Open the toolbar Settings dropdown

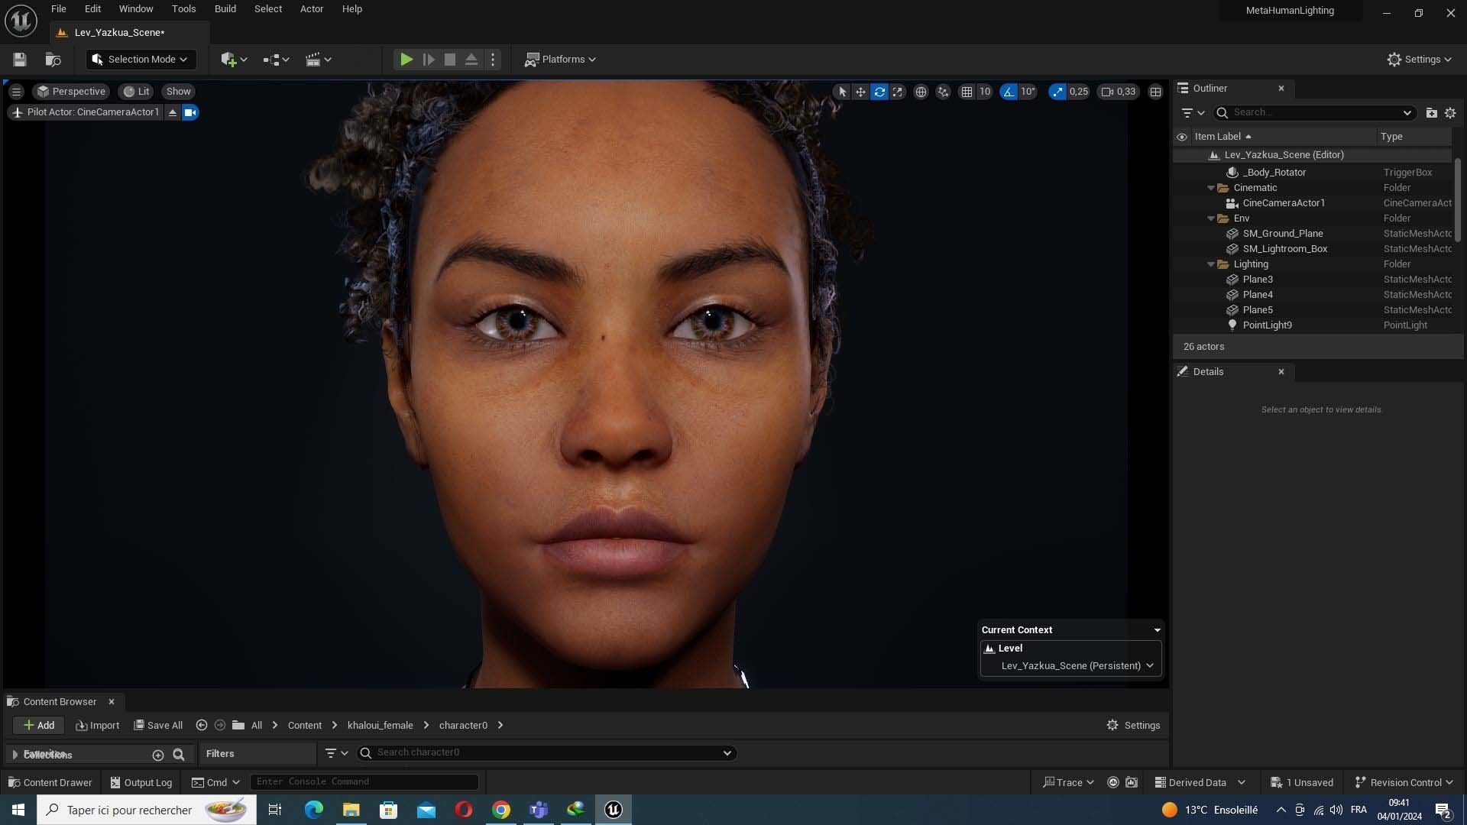tap(1420, 60)
